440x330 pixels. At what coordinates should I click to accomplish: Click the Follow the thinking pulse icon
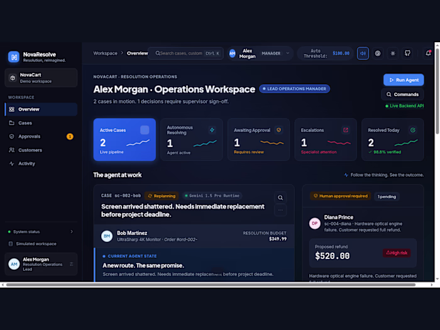(346, 175)
